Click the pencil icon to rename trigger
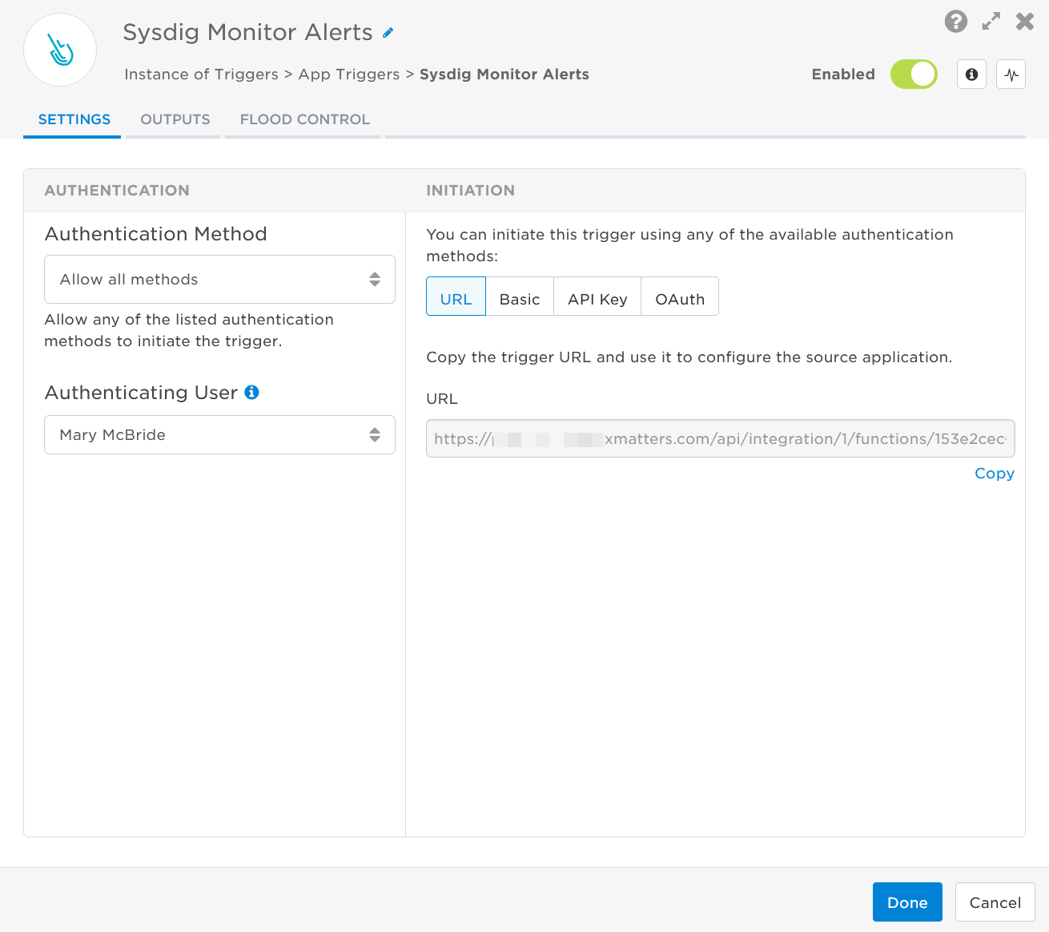The height and width of the screenshot is (932, 1049). click(388, 33)
